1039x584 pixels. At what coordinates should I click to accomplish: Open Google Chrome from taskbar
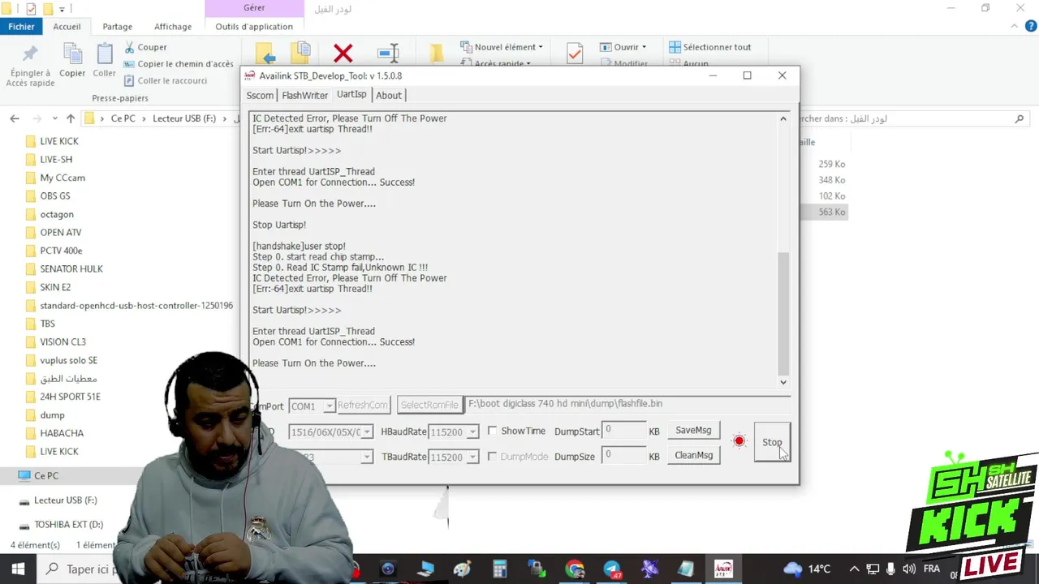point(575,569)
